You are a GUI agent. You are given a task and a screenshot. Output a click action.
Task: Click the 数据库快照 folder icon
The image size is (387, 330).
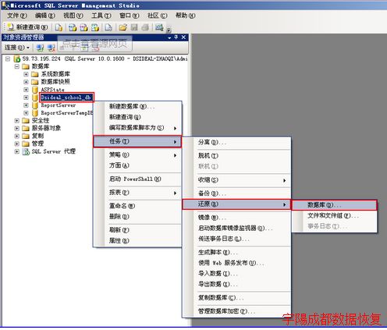pos(34,82)
